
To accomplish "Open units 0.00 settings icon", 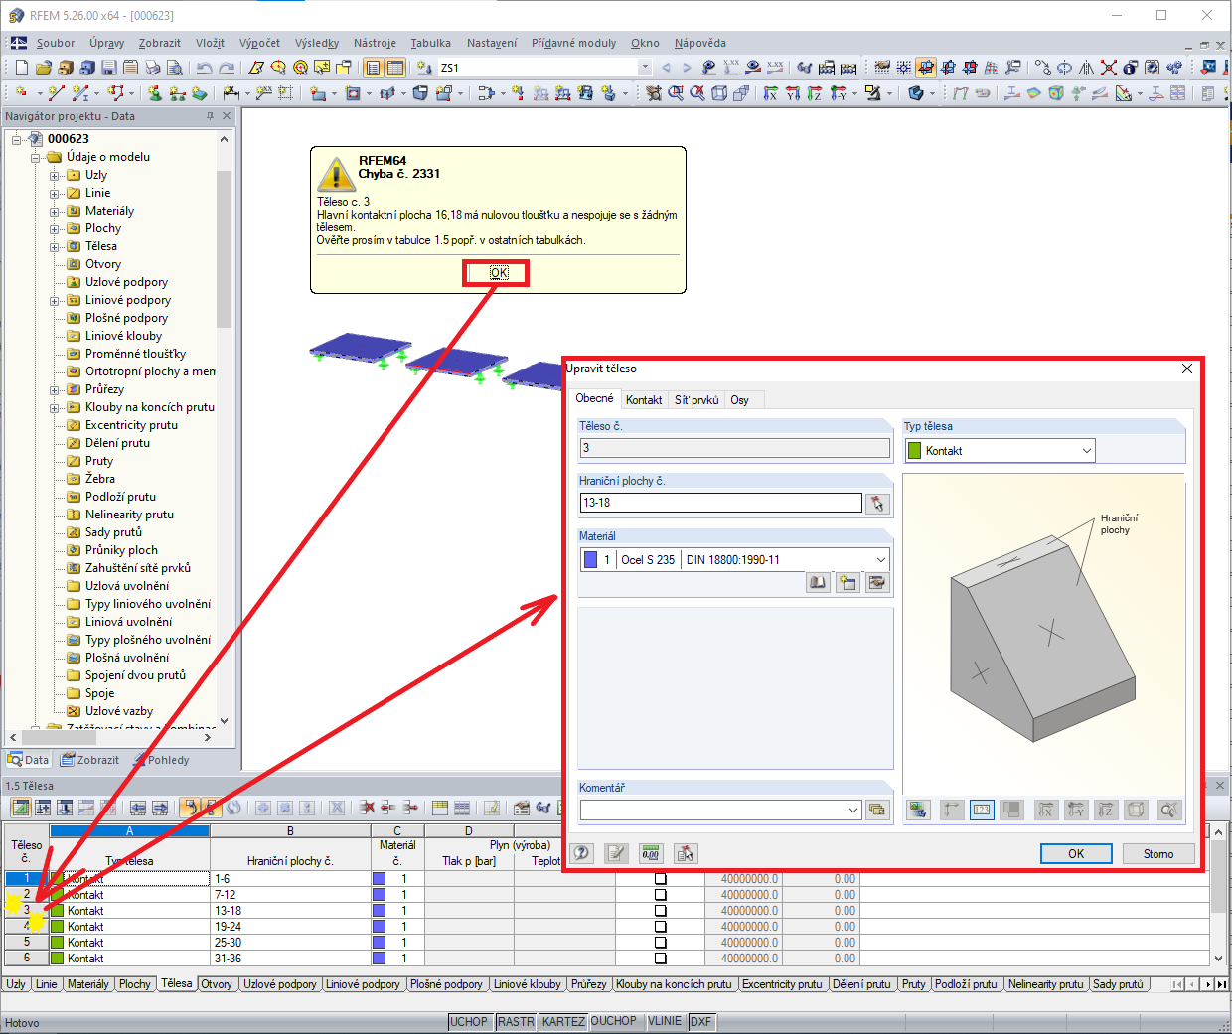I will [x=651, y=853].
